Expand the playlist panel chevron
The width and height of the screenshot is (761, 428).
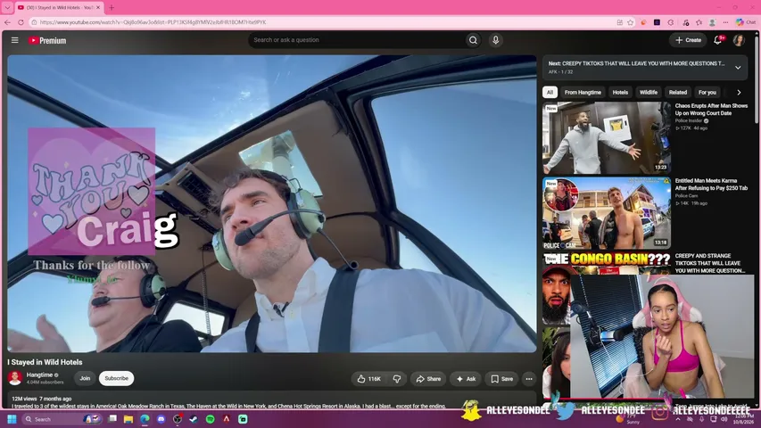738,68
